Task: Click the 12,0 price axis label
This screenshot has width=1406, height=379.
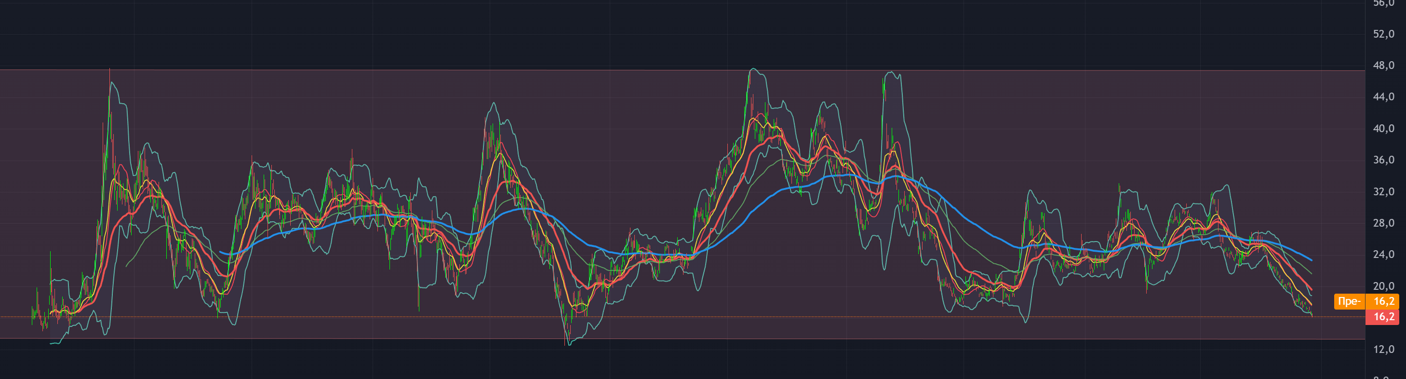Action: pos(1384,349)
